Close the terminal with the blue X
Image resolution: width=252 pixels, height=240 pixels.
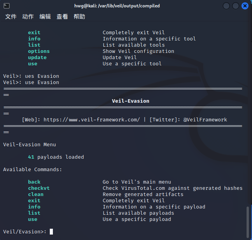point(245,6)
